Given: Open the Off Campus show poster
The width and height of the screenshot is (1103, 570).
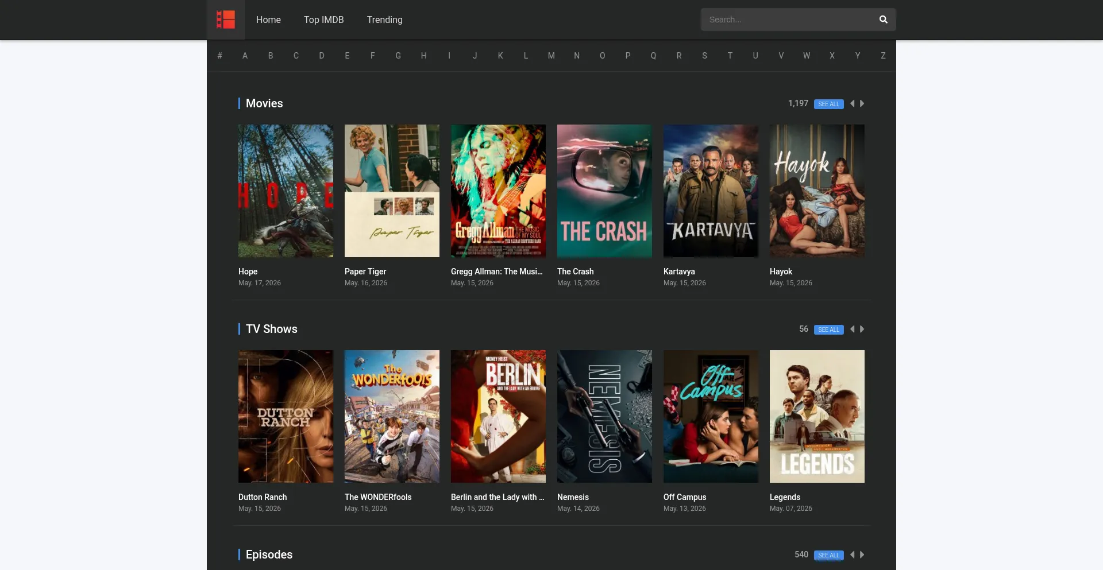Looking at the screenshot, I should 711,416.
